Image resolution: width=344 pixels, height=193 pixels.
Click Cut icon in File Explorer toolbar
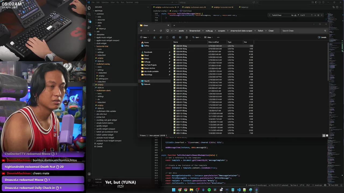(154, 37)
